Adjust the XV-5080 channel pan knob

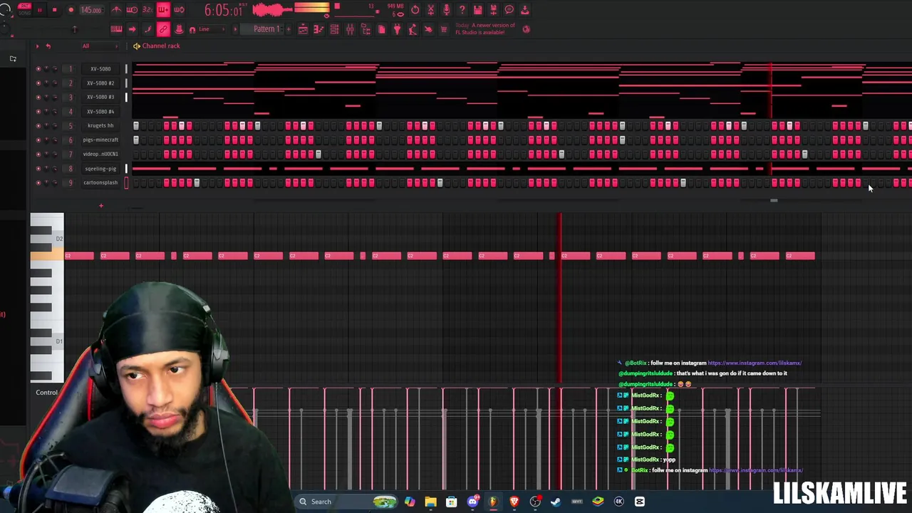pos(46,69)
